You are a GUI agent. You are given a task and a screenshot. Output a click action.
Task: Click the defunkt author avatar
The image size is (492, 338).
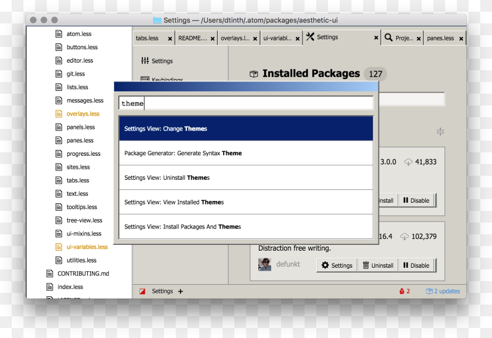pyautogui.click(x=265, y=264)
